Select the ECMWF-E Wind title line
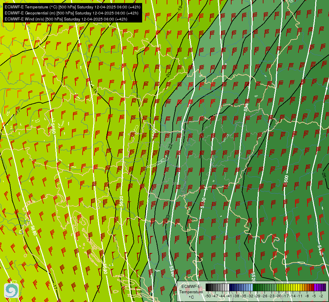The width and height of the screenshot is (329, 302). (66, 19)
